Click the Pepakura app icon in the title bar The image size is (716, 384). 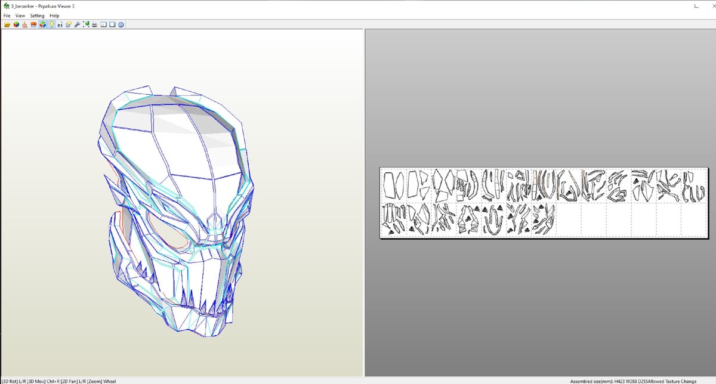[x=6, y=5]
